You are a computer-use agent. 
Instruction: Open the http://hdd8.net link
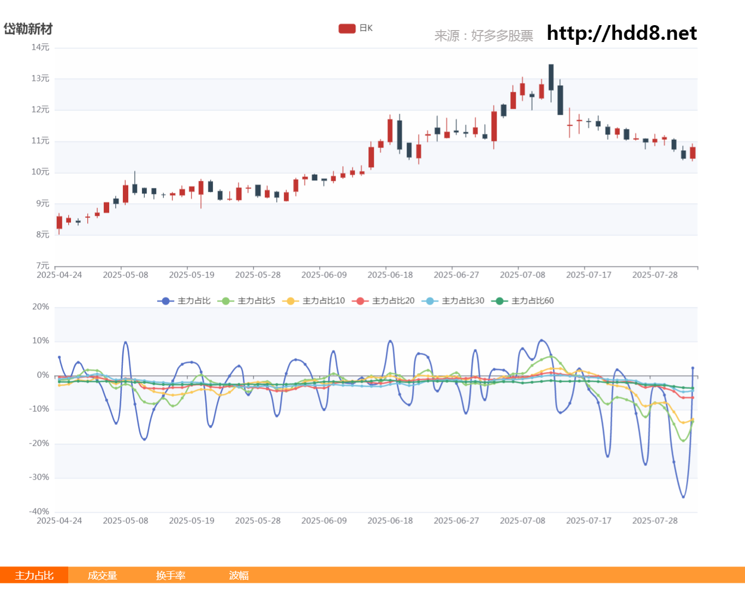point(622,33)
